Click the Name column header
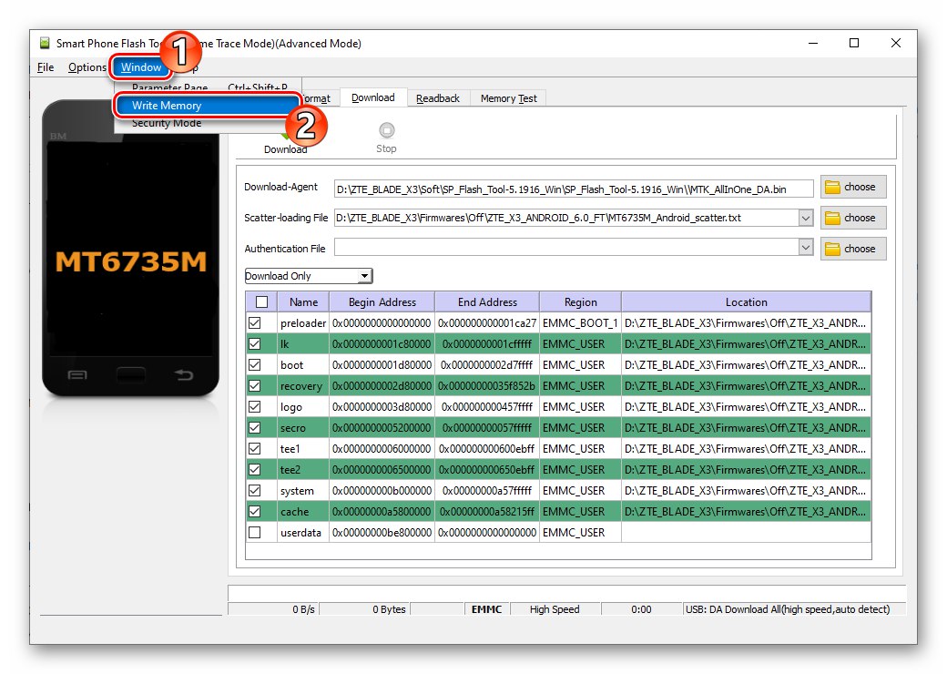 tap(303, 302)
